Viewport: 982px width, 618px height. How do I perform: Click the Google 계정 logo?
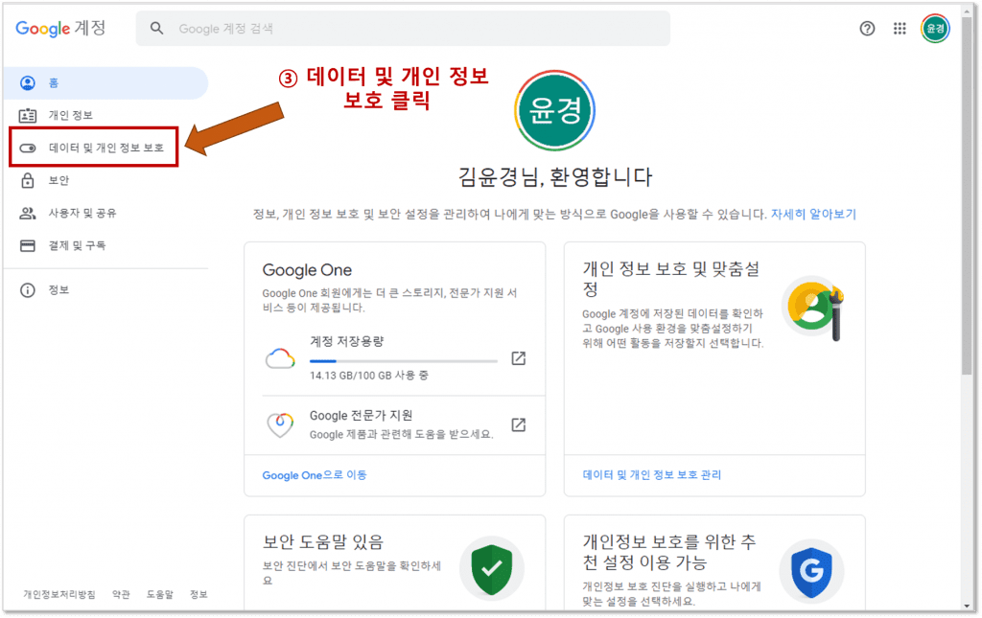click(x=60, y=28)
